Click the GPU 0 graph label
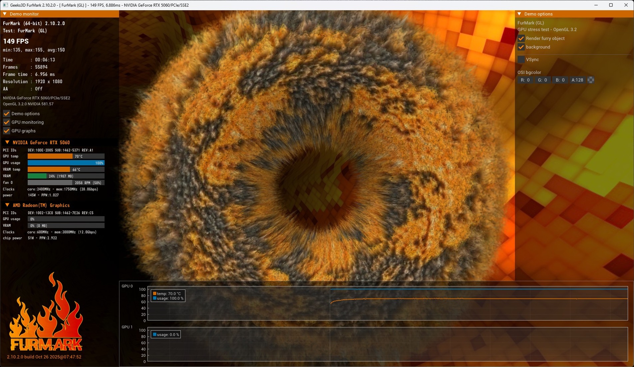634x367 pixels. coord(127,286)
